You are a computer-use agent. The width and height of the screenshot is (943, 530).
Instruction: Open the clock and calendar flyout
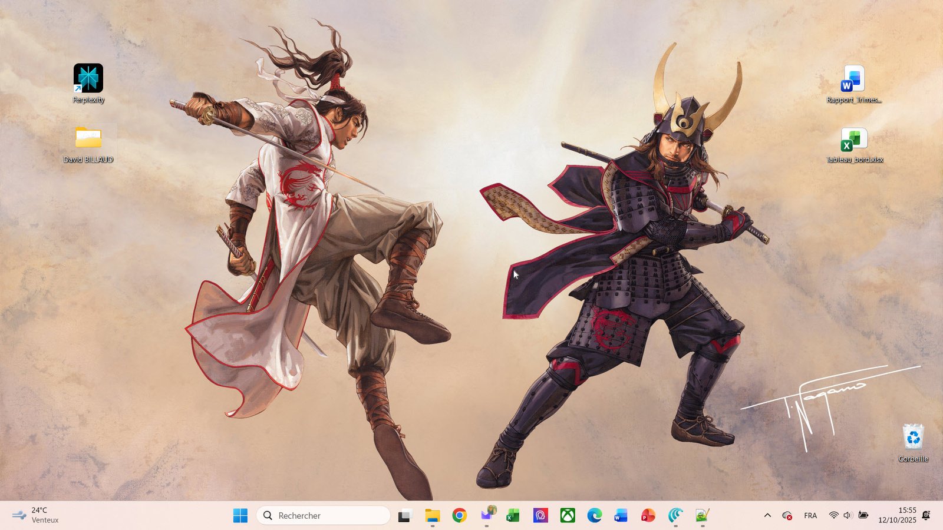897,515
